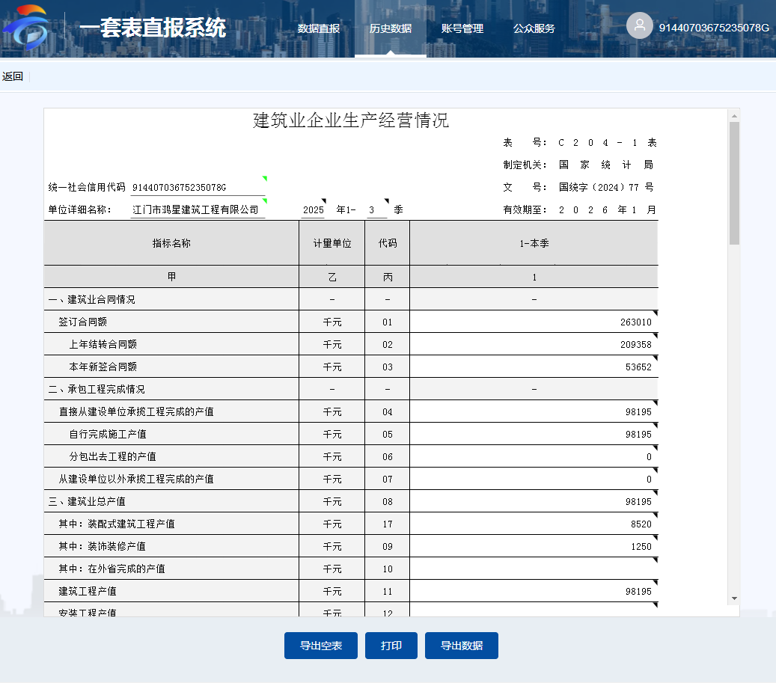Click the year field showing 2025
776x683 pixels.
click(x=314, y=210)
